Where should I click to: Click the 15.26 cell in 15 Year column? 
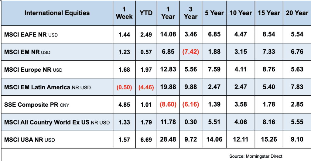coord(269,140)
